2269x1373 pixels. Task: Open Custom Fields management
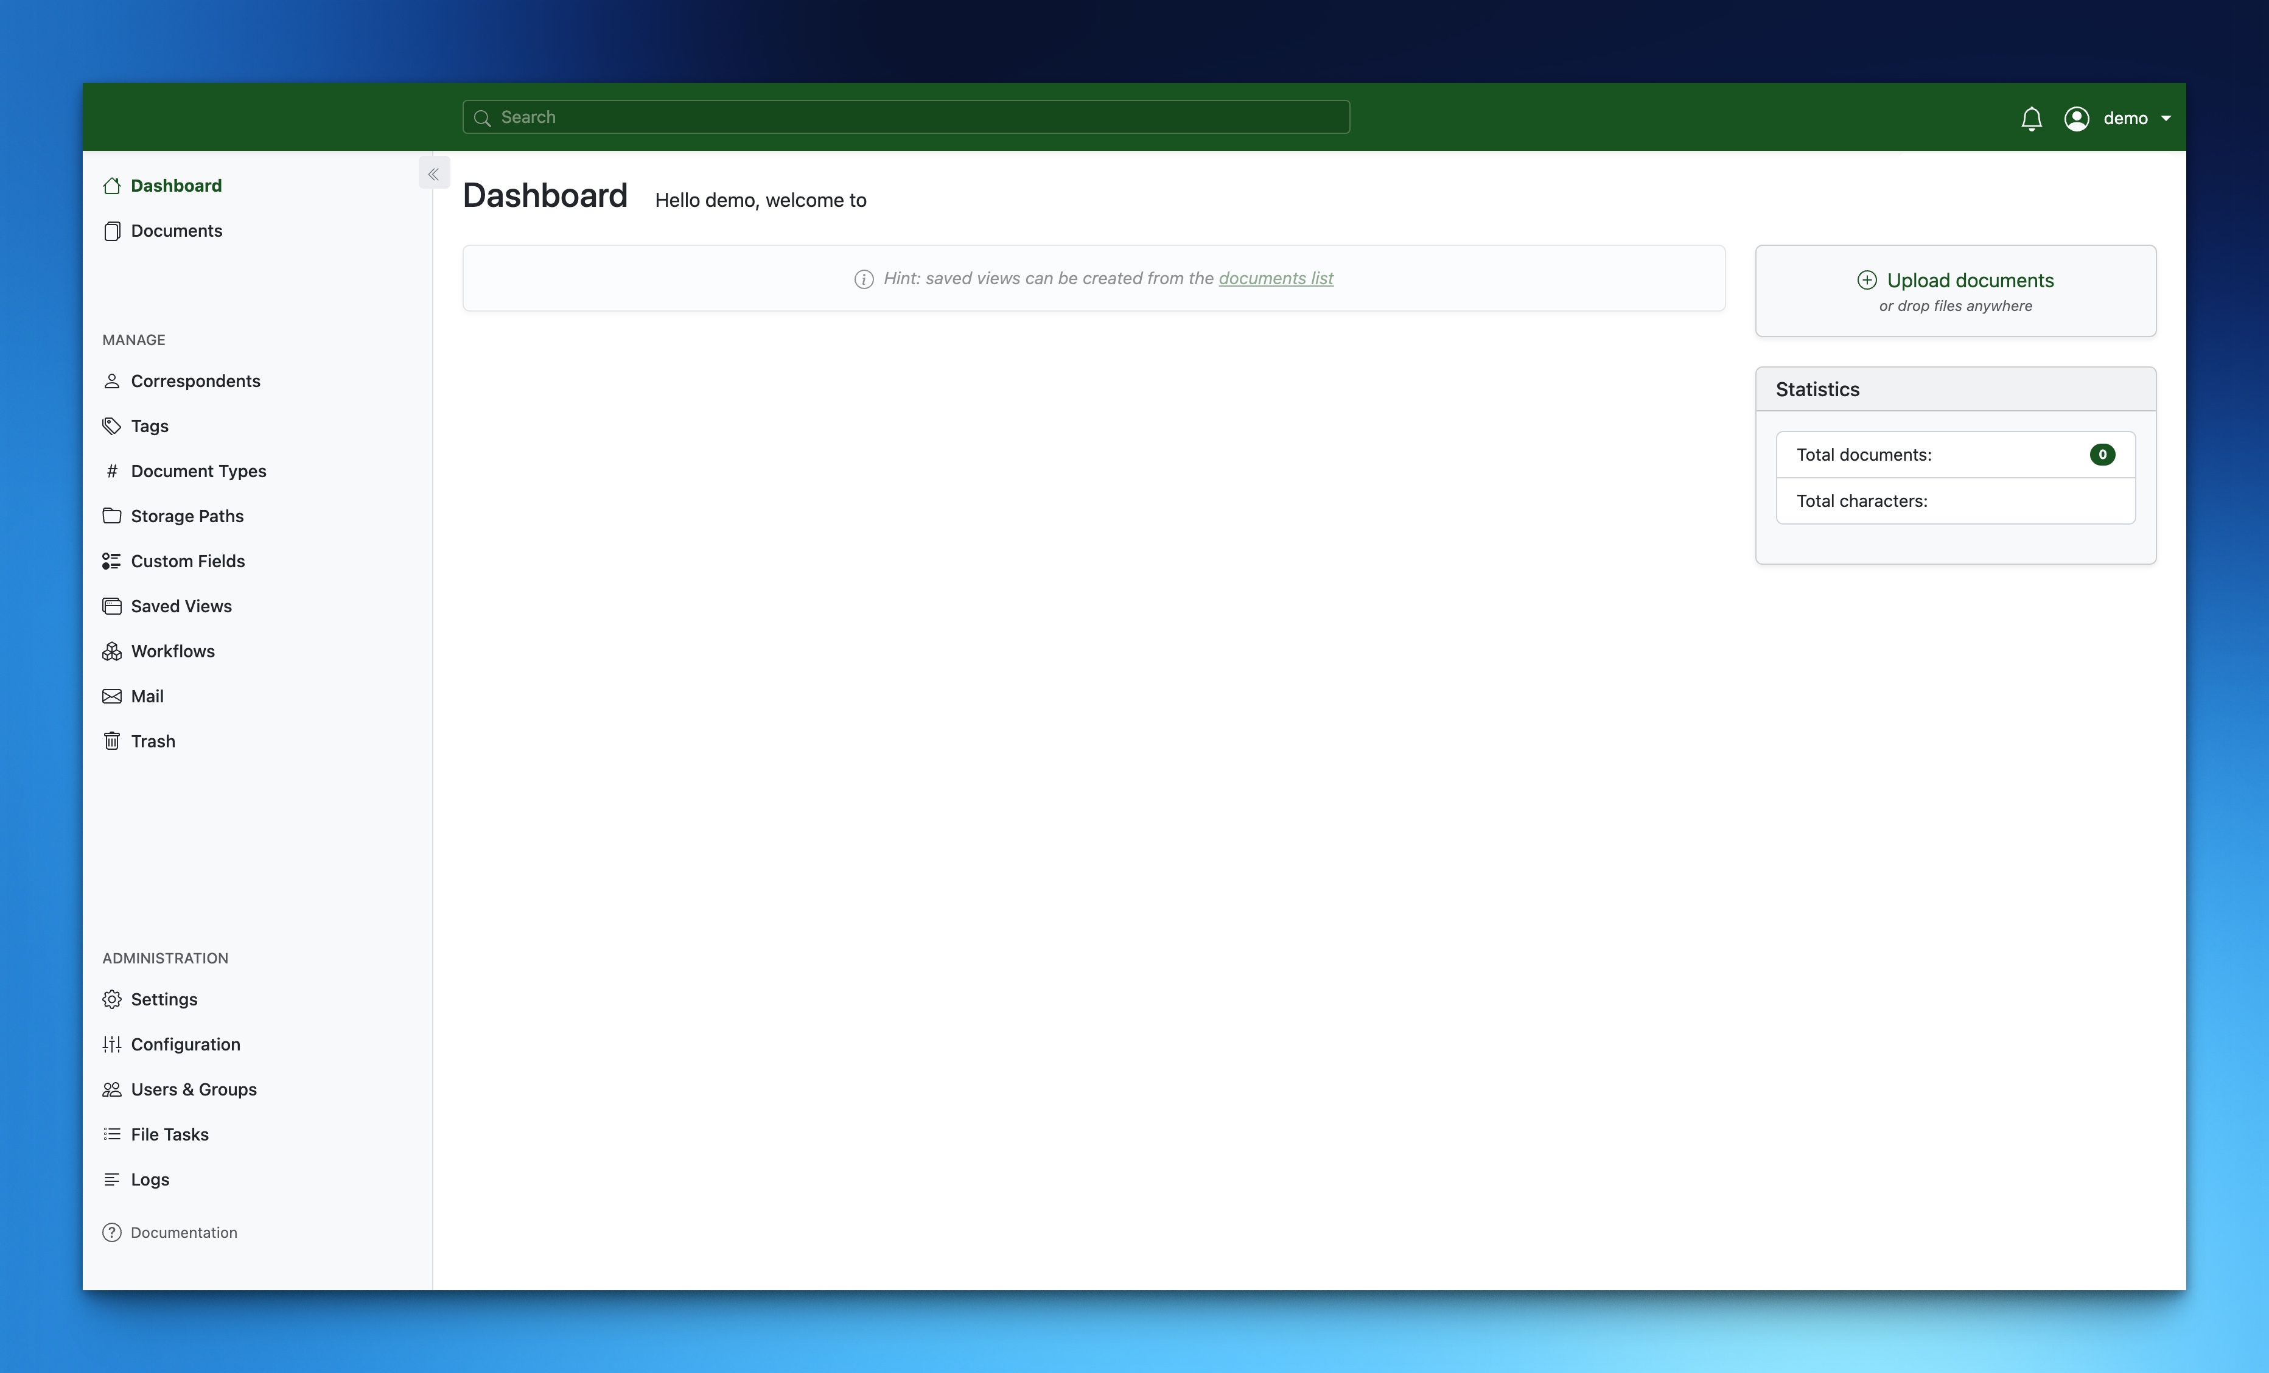click(x=186, y=561)
